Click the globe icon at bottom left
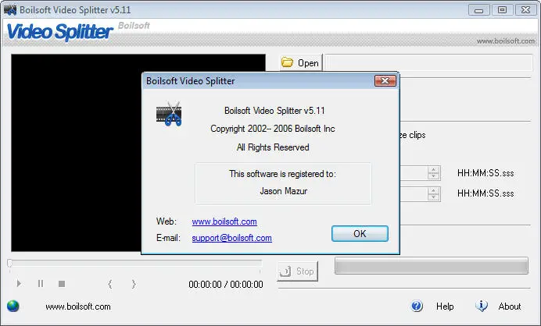541x326 pixels. point(13,306)
